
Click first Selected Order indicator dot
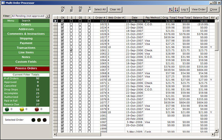(x=34, y=120)
